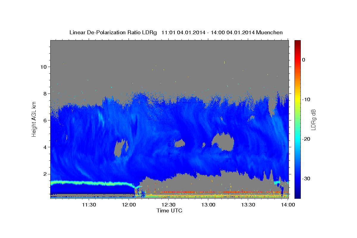The width and height of the screenshot is (357, 238).
Task: Click the '13:00' time tick label
Action: 208,205
